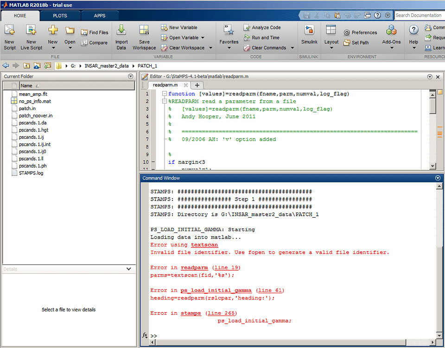Viewport: 445px width, 348px height.
Task: Switch to the APPS tab
Action: pyautogui.click(x=100, y=15)
